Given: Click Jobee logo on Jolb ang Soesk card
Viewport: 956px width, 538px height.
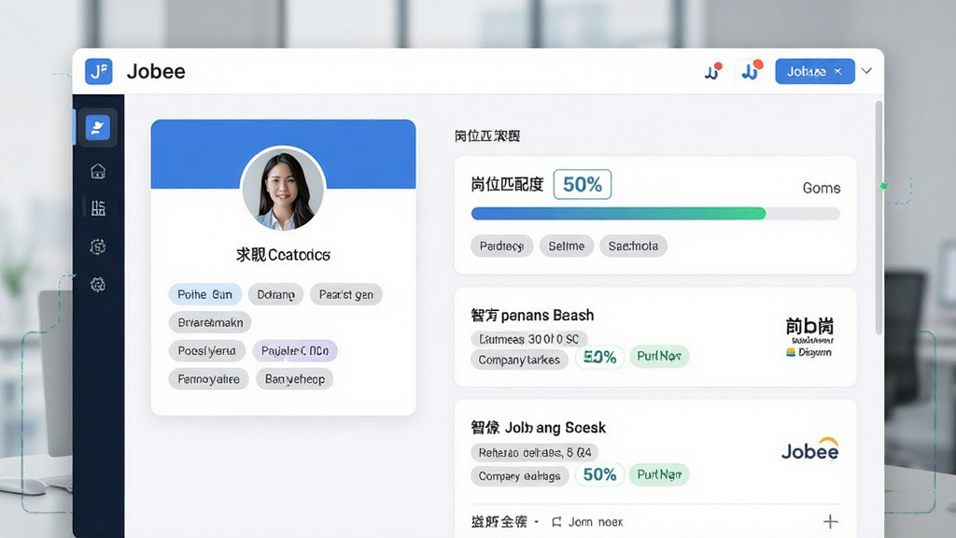Looking at the screenshot, I should 809,450.
